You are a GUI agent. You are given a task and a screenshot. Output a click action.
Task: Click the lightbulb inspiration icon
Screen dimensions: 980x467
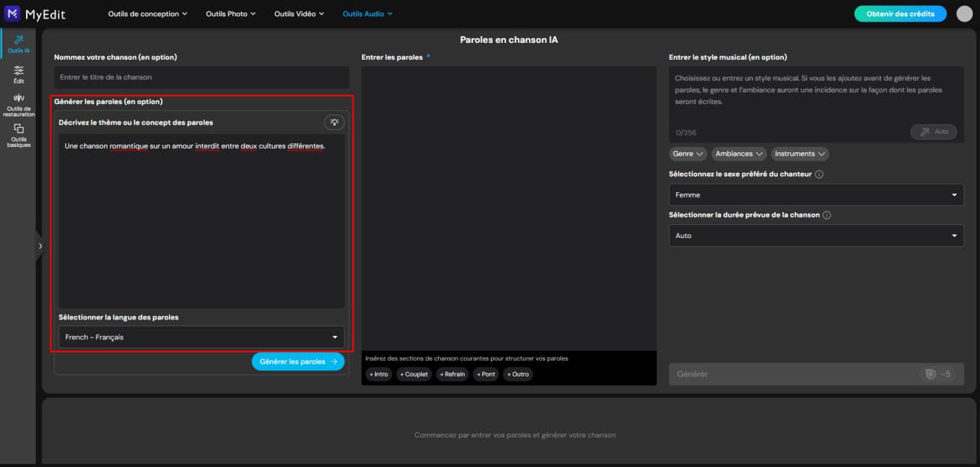[334, 122]
